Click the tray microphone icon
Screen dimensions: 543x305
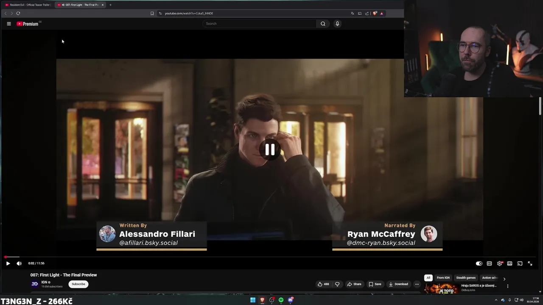click(509, 300)
